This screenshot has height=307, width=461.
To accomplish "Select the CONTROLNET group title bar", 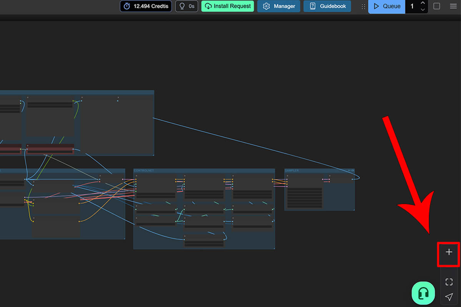I will [x=204, y=170].
